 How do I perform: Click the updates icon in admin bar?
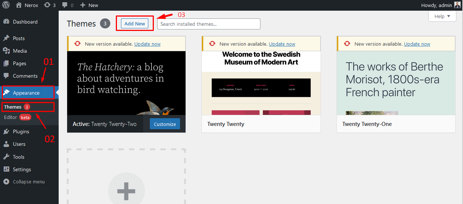tap(47, 5)
